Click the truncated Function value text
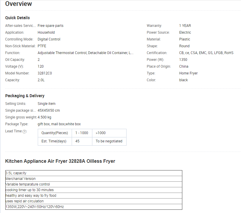The width and height of the screenshot is (241, 213). [85, 53]
